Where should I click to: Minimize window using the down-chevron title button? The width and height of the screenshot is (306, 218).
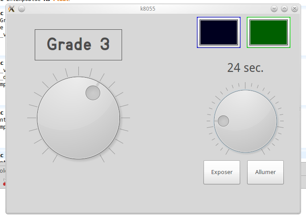click(x=274, y=8)
